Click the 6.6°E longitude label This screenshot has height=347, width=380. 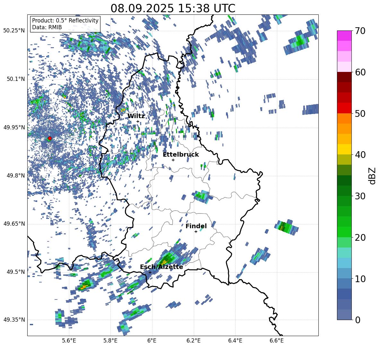[277, 341]
